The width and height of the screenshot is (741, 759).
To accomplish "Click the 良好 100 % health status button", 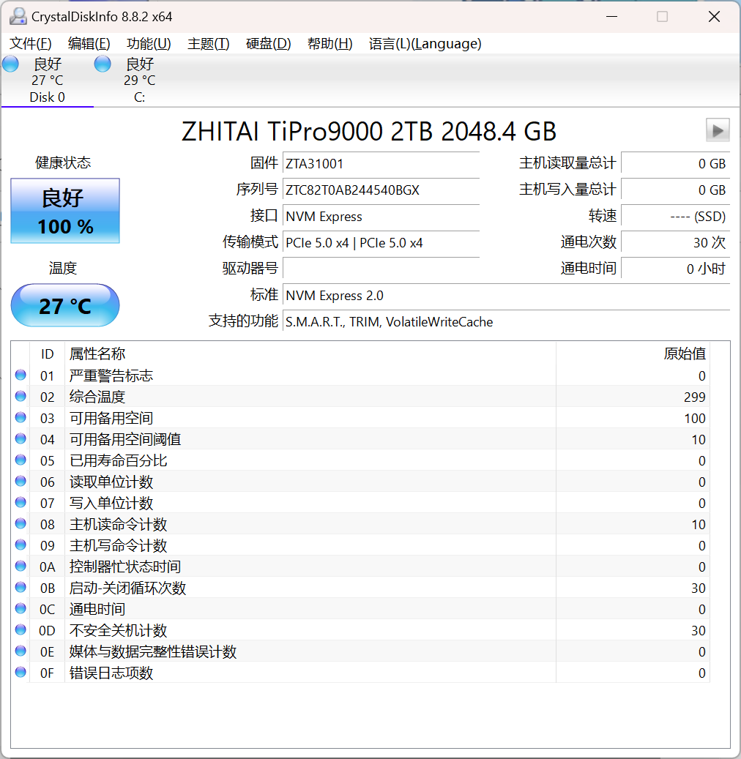I will tap(65, 211).
